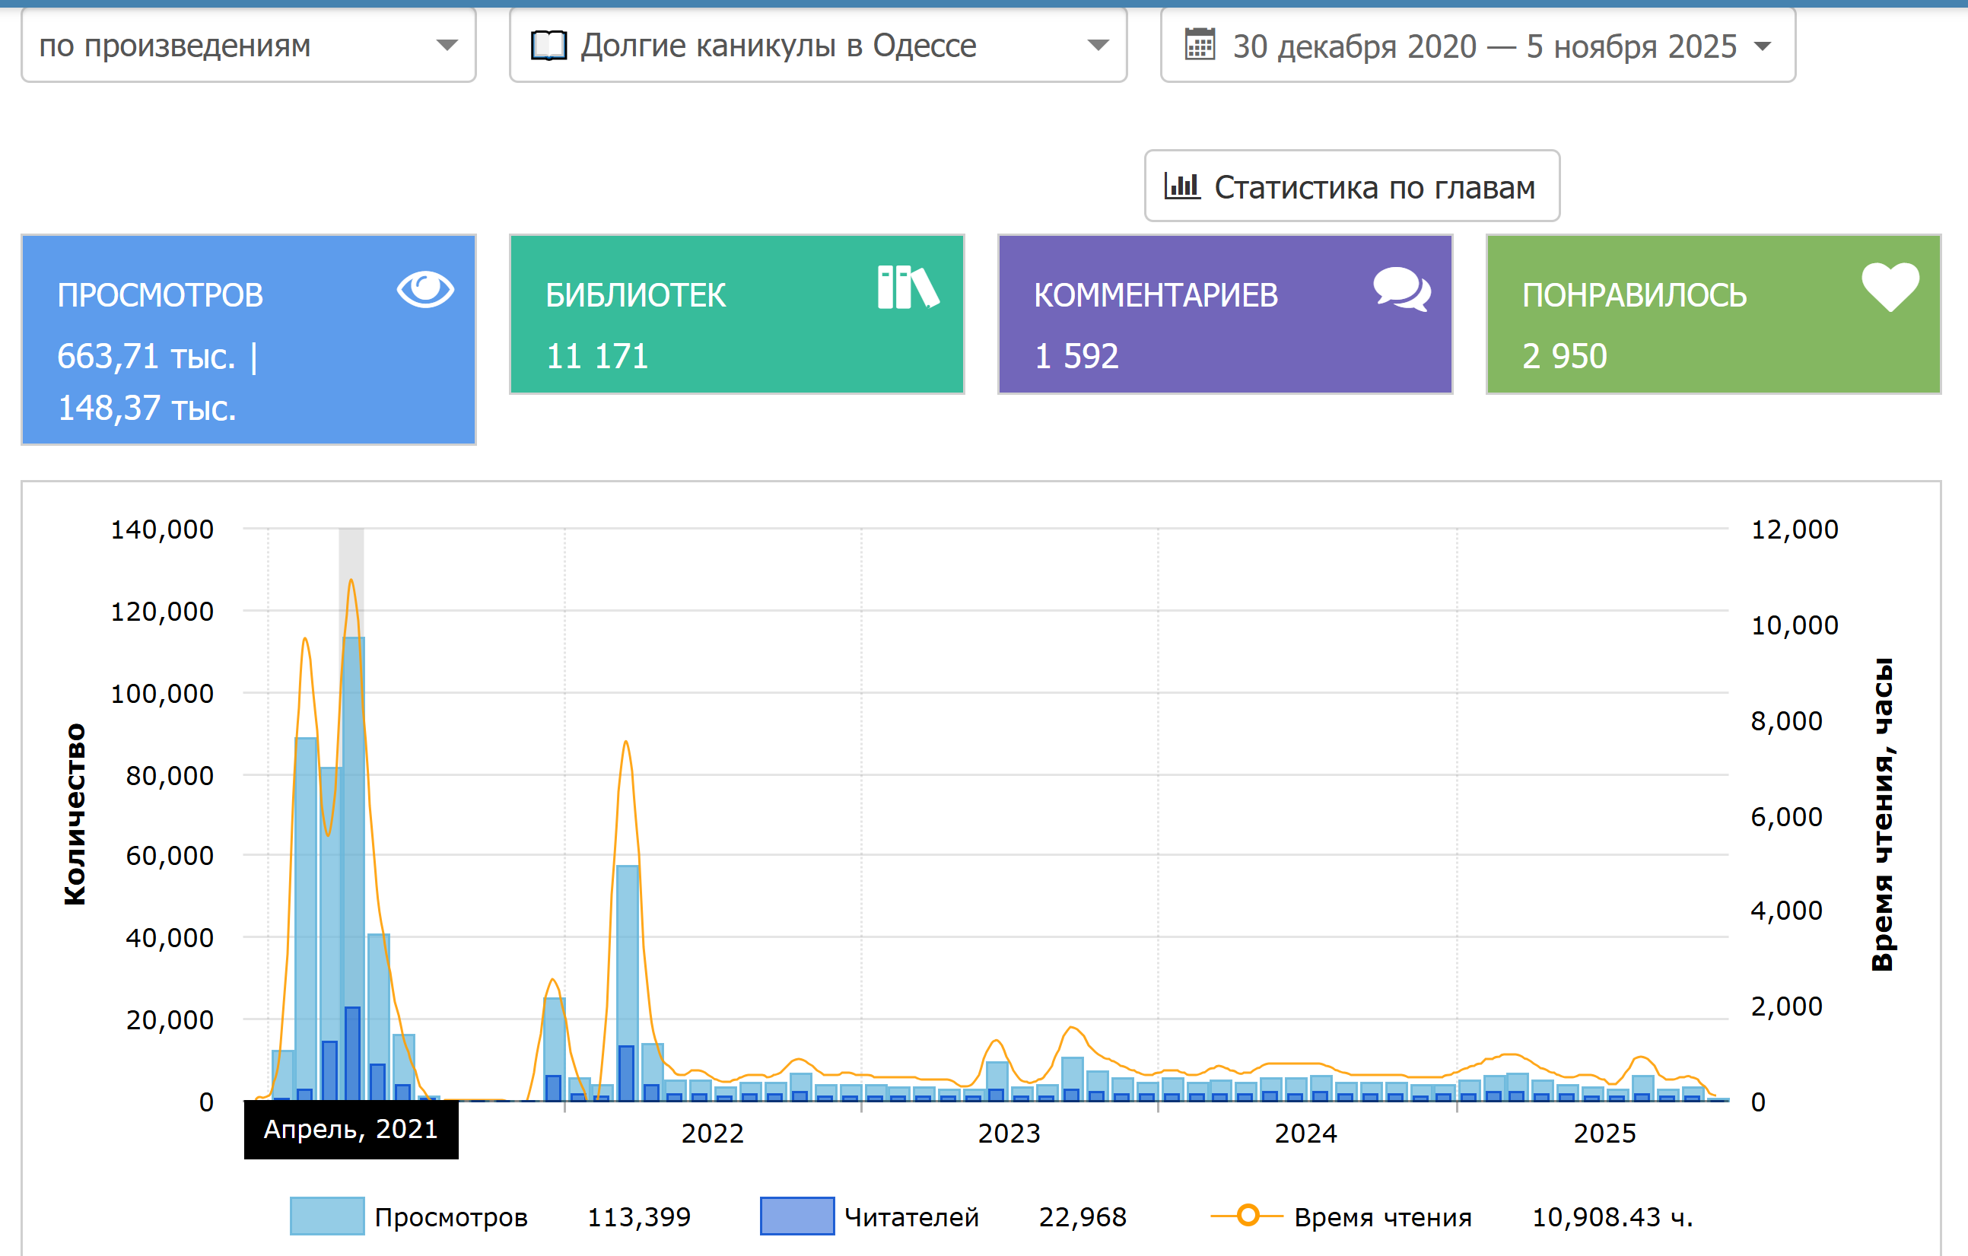The image size is (1968, 1256).
Task: Click the calendar icon in the date range field
Action: click(1199, 45)
